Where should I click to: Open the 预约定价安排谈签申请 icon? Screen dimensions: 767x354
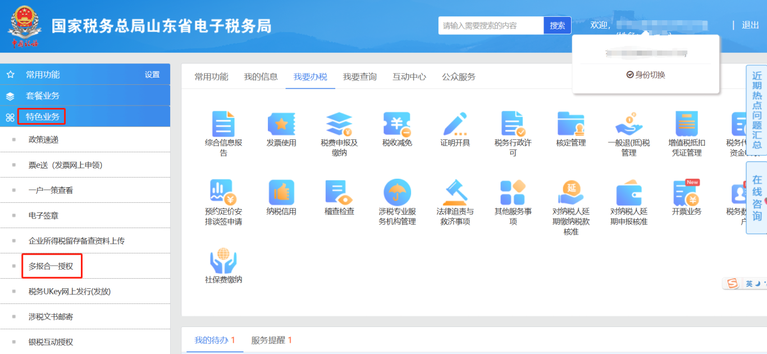[223, 193]
